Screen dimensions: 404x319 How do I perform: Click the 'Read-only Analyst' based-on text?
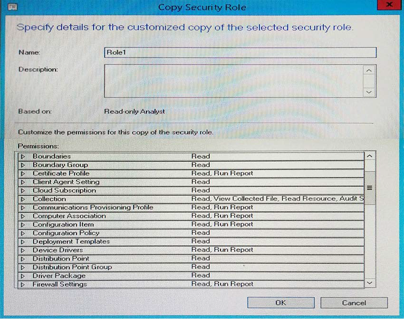click(134, 111)
